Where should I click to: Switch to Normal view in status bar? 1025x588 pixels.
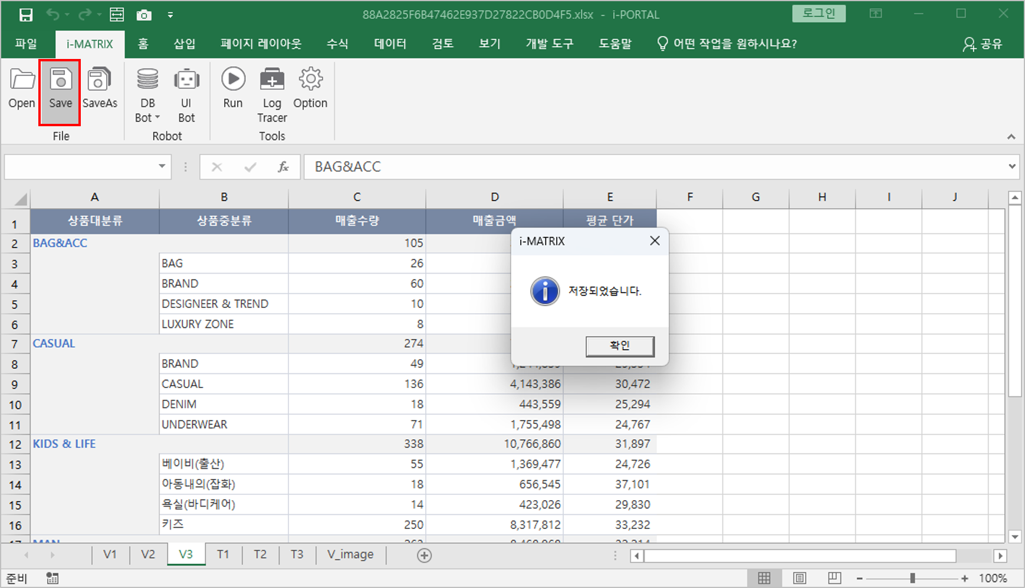coord(764,578)
